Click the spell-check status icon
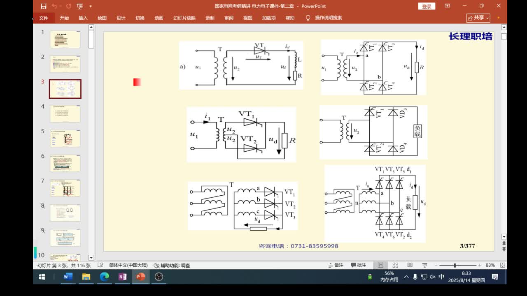Screen dimensions: 527x296 [100, 266]
